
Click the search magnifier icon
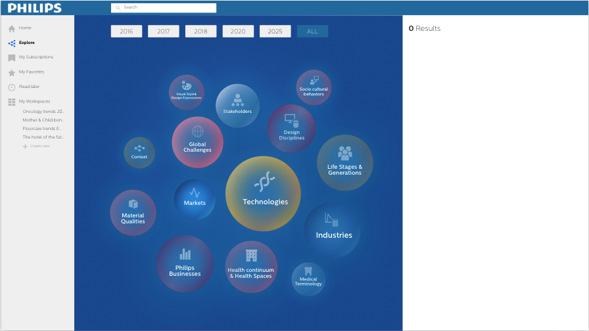point(118,7)
